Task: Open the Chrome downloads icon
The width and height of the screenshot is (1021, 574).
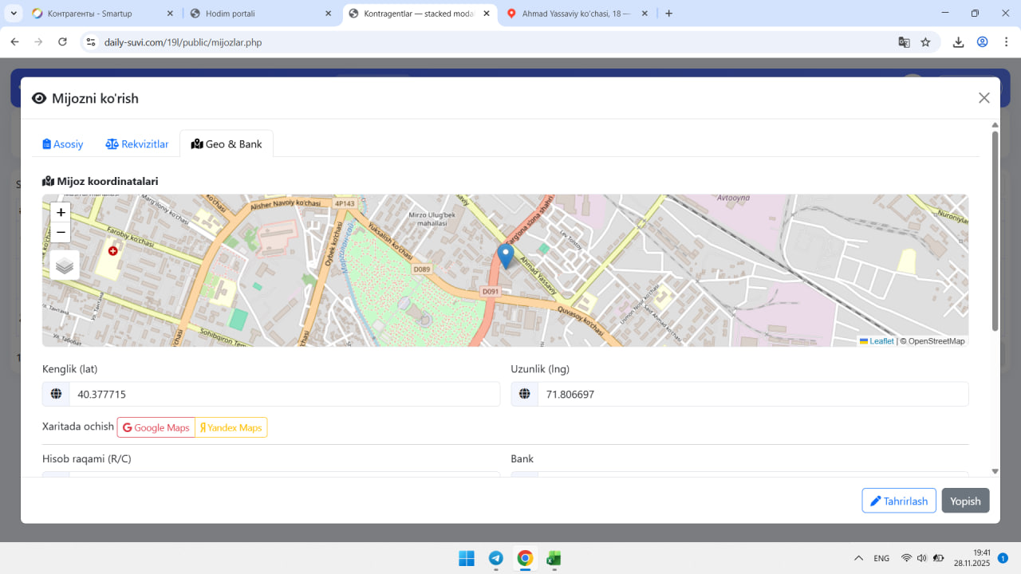Action: coord(959,42)
